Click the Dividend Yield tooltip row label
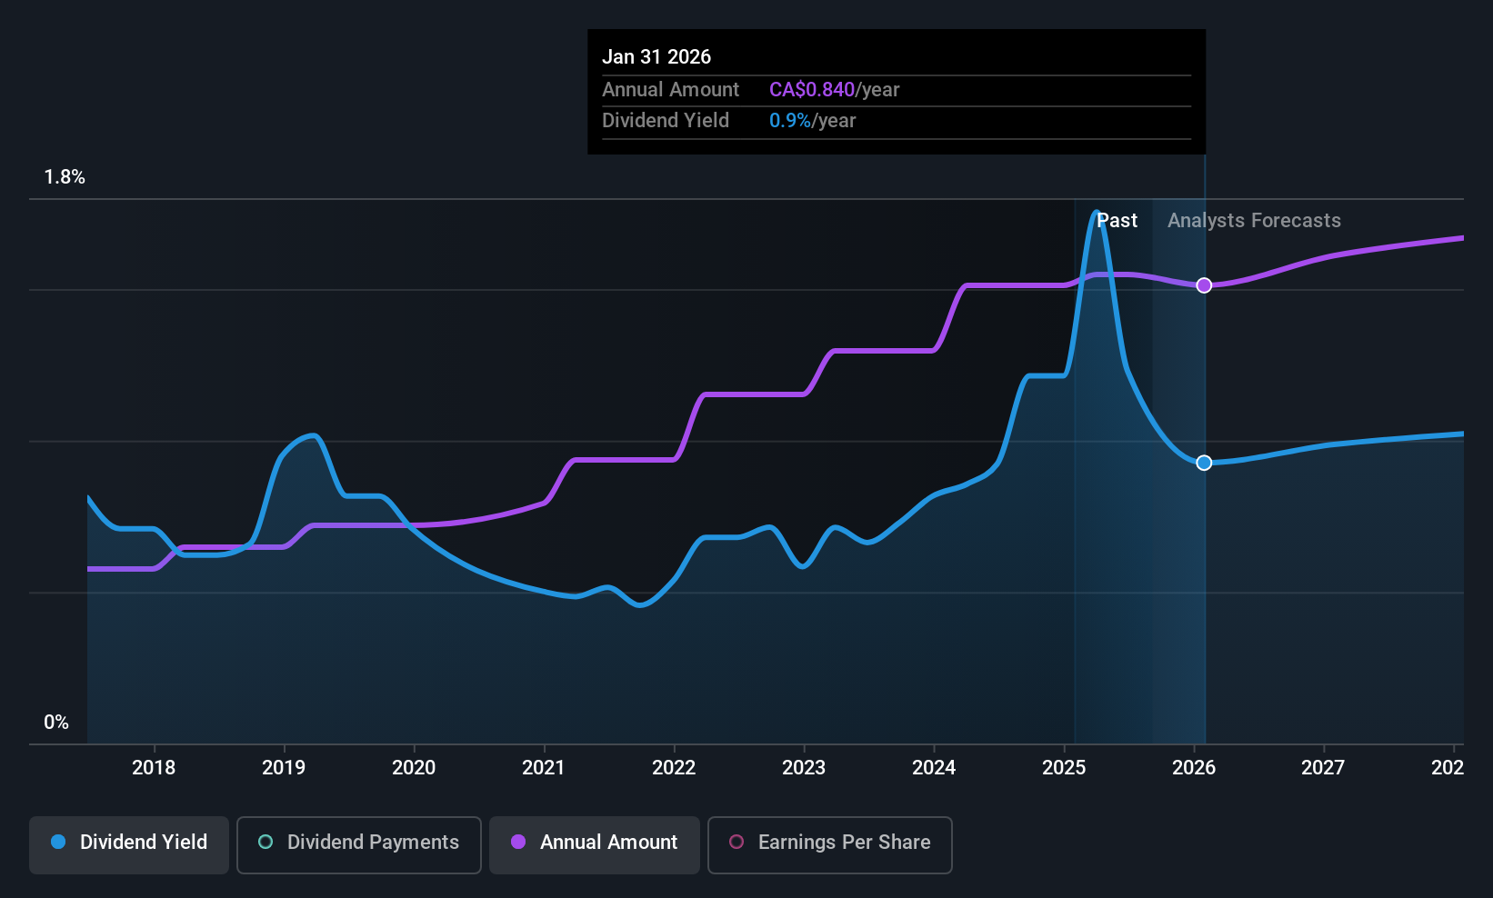The height and width of the screenshot is (898, 1493). coord(666,120)
